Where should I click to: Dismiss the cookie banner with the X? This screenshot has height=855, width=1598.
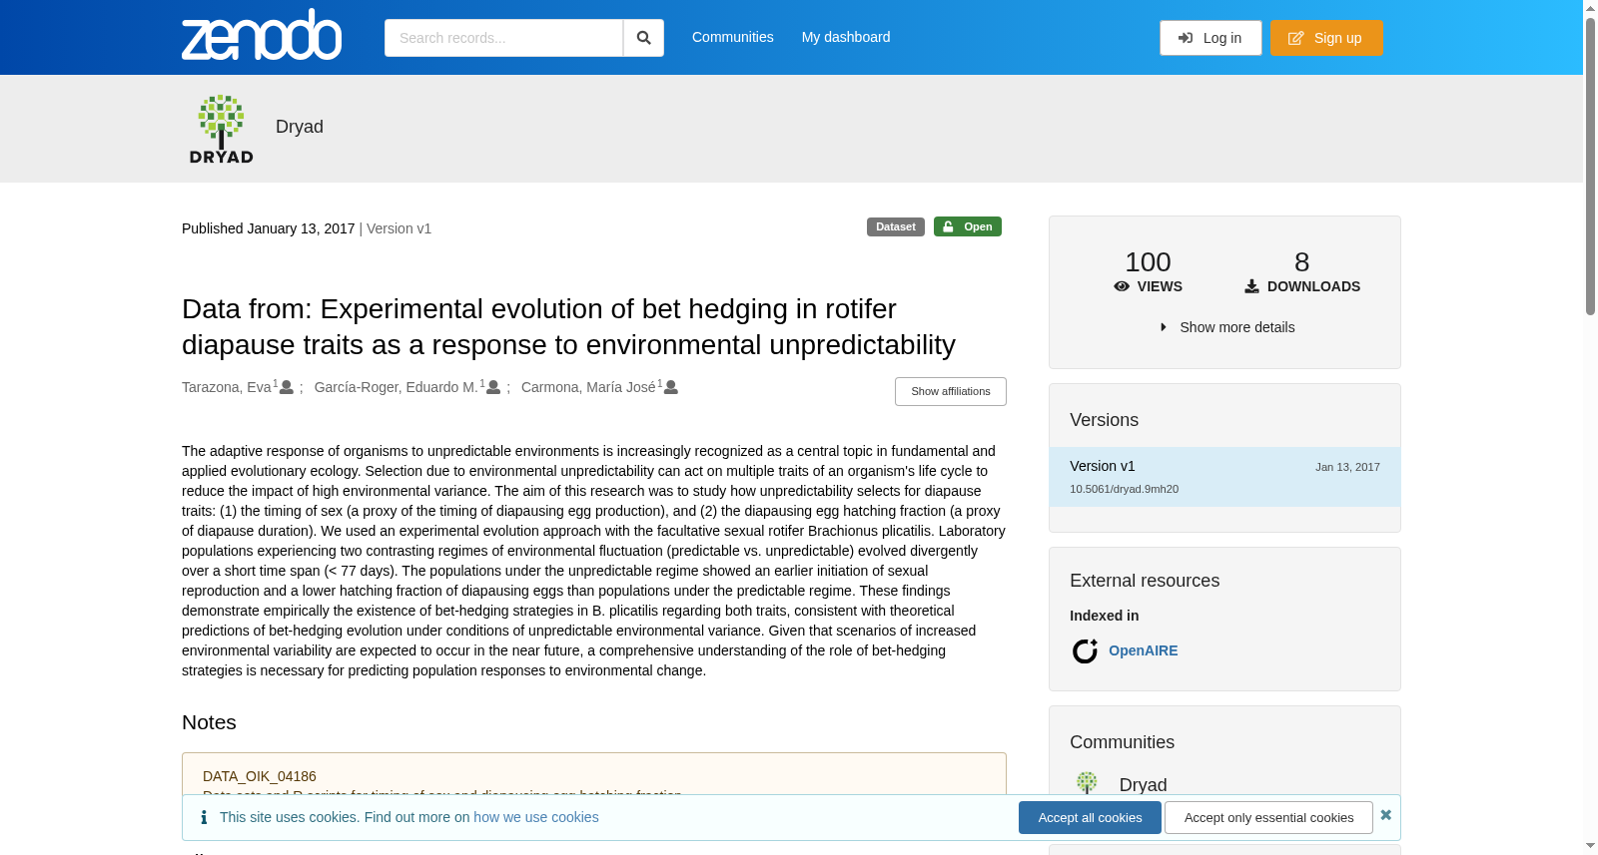[1386, 815]
